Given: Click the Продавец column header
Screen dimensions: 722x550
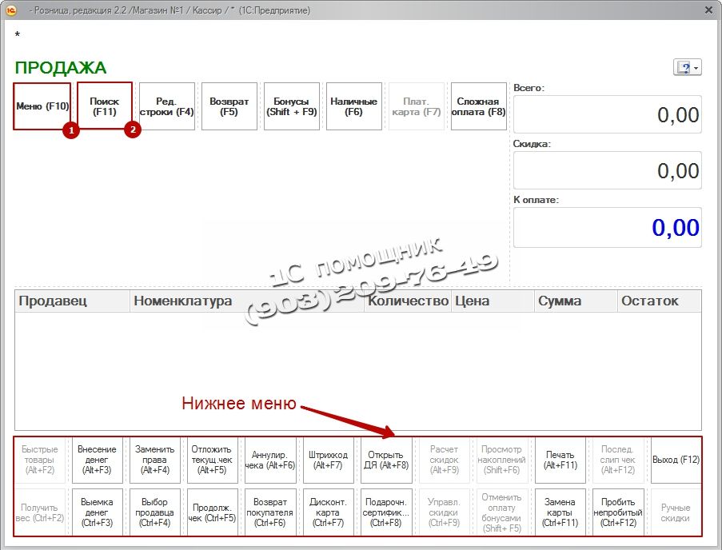Looking at the screenshot, I should click(x=72, y=301).
